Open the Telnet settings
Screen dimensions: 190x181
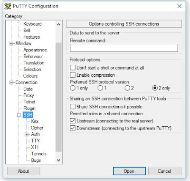[x=29, y=102]
